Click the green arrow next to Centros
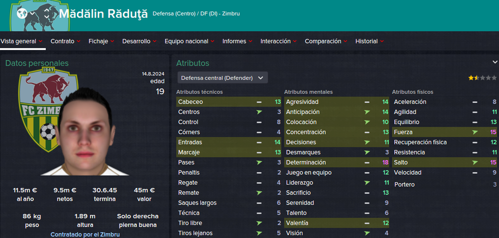This screenshot has height=238, width=499. 259,112
